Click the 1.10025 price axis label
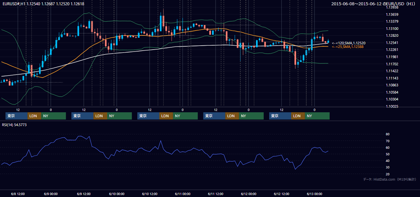This screenshot has height=197, width=420. [x=392, y=106]
